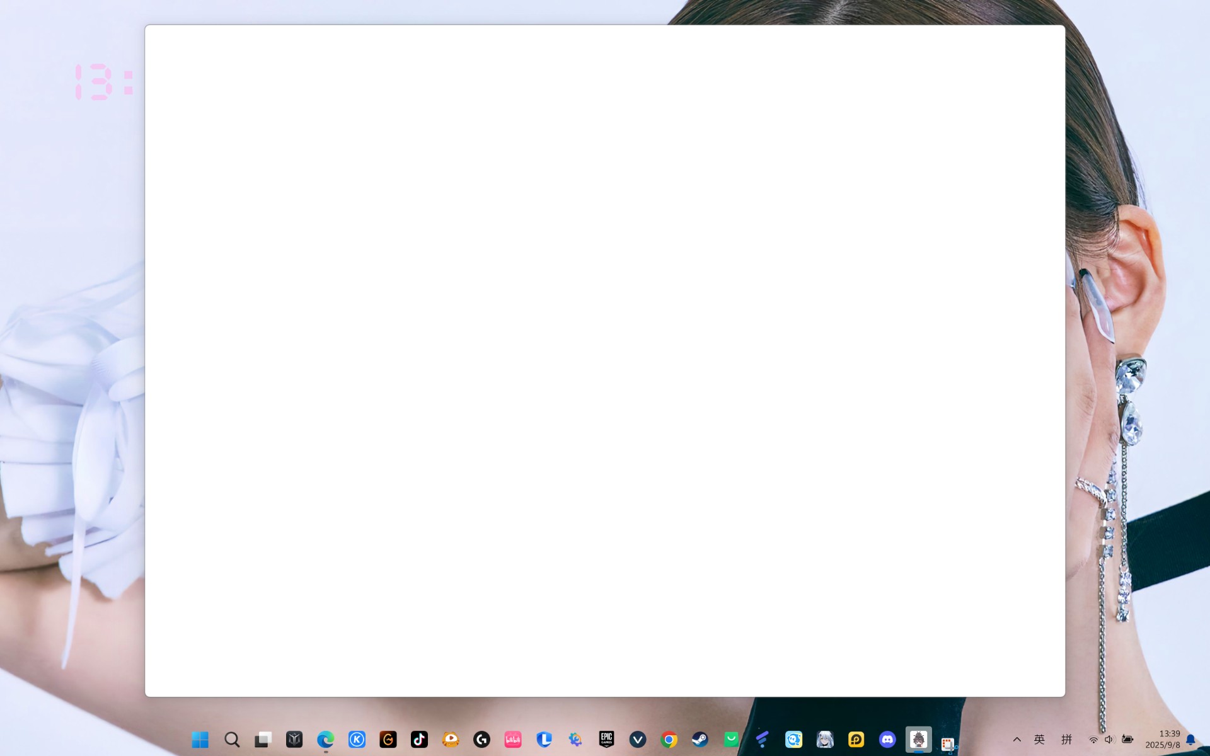Click the volume speaker tray icon
Screen dimensions: 1210x756
1109,740
